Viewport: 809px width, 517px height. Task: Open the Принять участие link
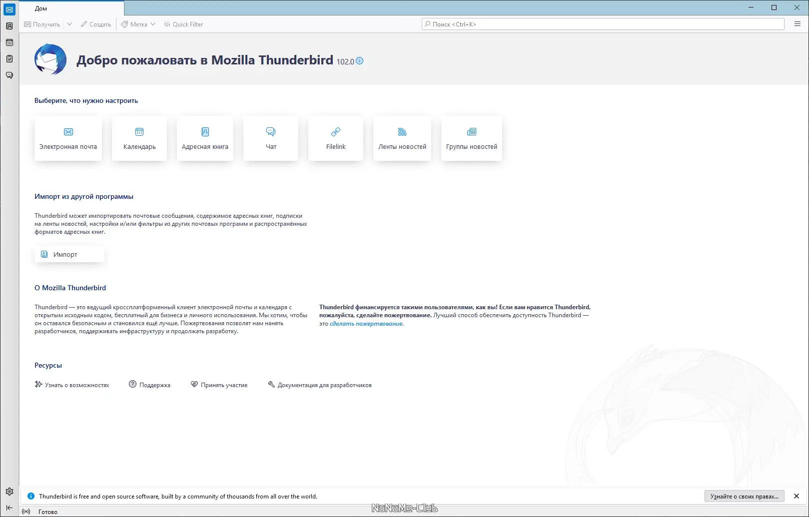pos(219,385)
